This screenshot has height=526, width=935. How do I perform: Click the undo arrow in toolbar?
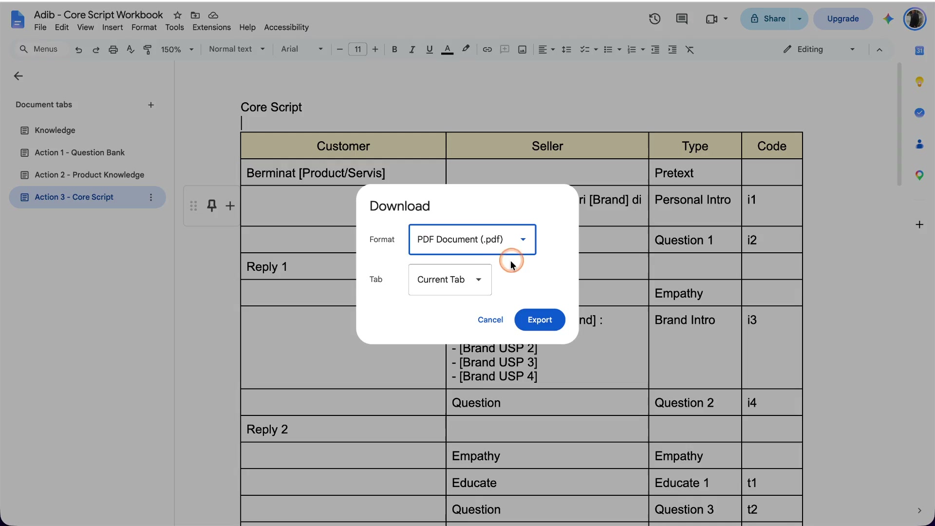78,50
